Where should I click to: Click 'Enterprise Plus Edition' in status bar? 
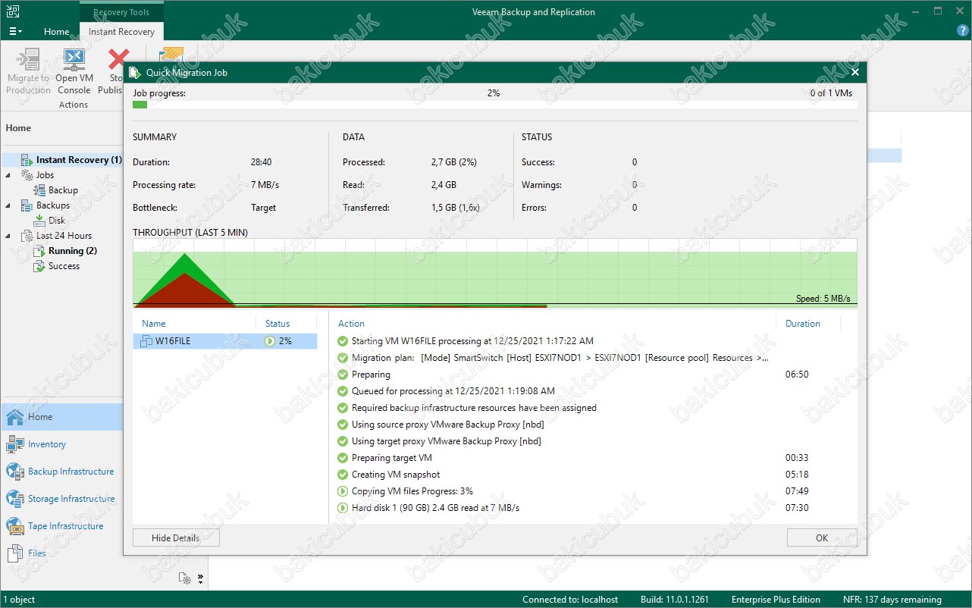pos(776,600)
